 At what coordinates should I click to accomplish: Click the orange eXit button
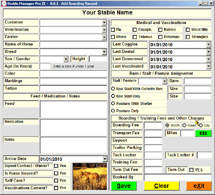(199, 186)
